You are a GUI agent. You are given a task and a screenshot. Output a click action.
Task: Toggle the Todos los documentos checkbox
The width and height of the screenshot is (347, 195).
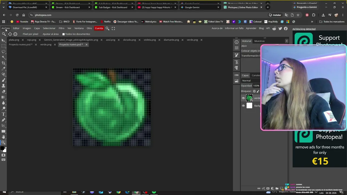pyautogui.click(x=63, y=34)
